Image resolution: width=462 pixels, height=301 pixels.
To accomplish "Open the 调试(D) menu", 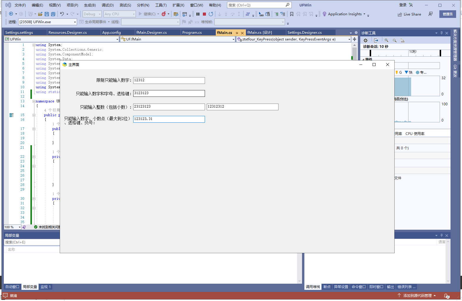I will tap(108, 5).
